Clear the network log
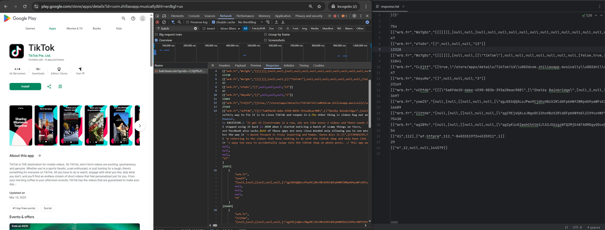Screen dimensions: 605x230 point(164,22)
